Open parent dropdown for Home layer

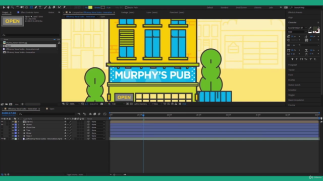tap(98, 125)
